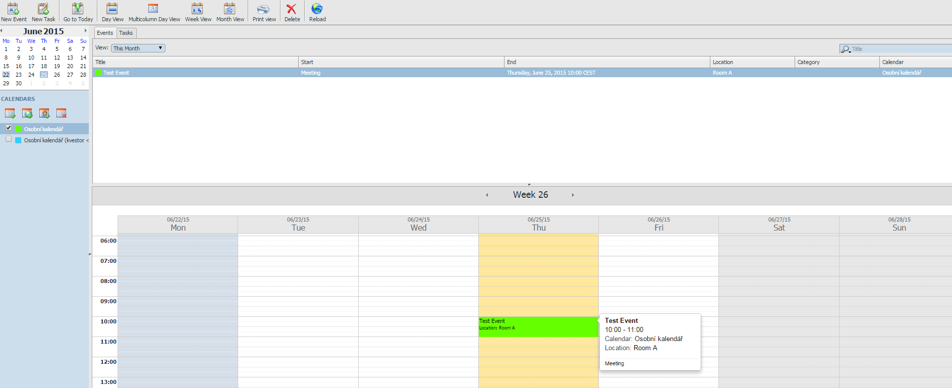Go to next week after Week 26

(573, 195)
